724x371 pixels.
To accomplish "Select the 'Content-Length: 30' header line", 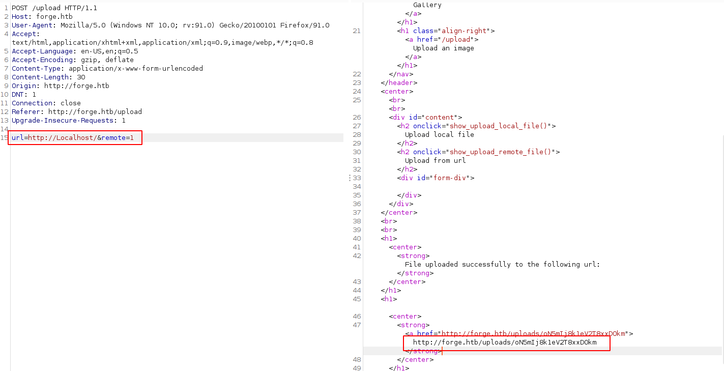I will pos(48,77).
